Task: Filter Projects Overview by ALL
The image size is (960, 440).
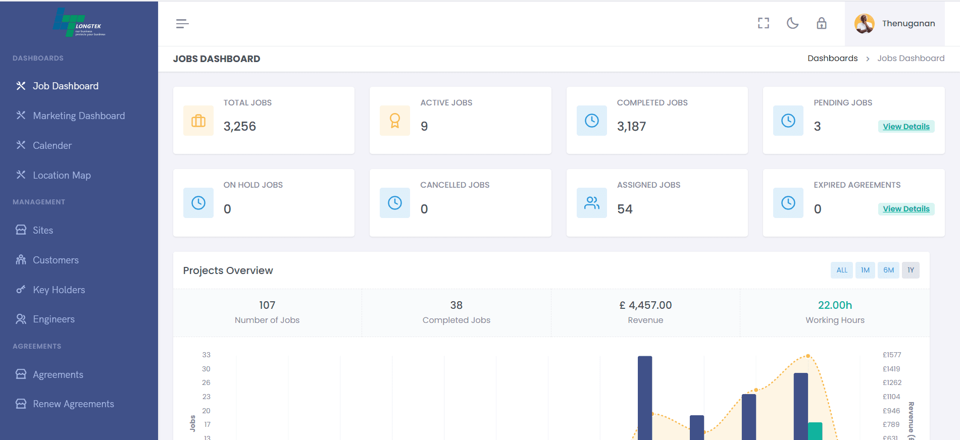Action: 842,270
